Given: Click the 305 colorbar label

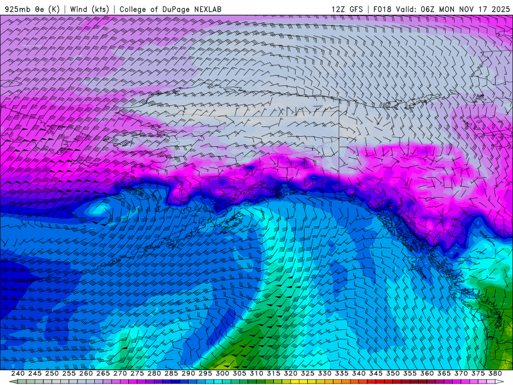Looking at the screenshot, I should tap(239, 373).
